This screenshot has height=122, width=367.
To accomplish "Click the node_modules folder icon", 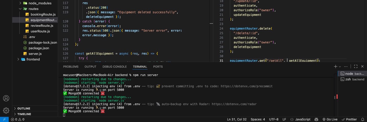I will (x=25, y=3).
